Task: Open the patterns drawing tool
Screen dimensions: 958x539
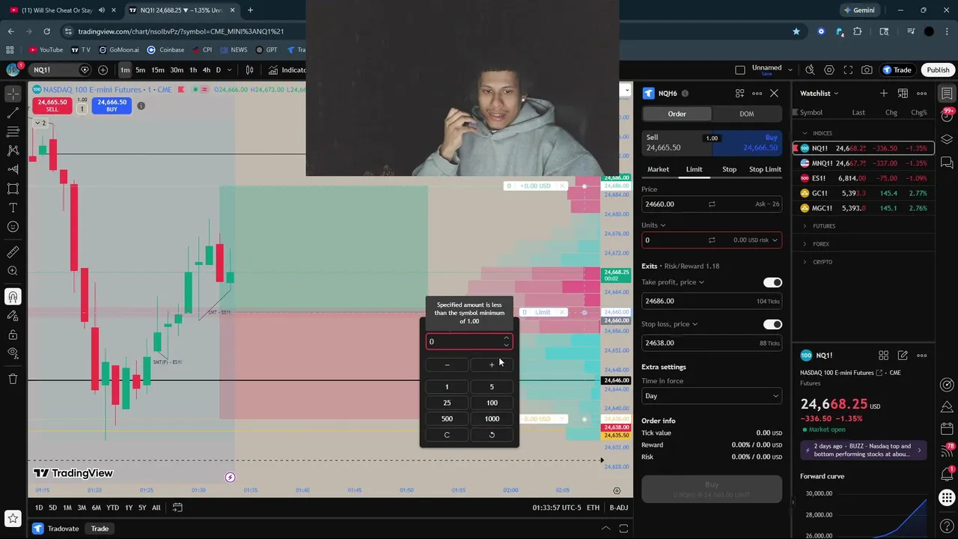Action: pos(13,150)
